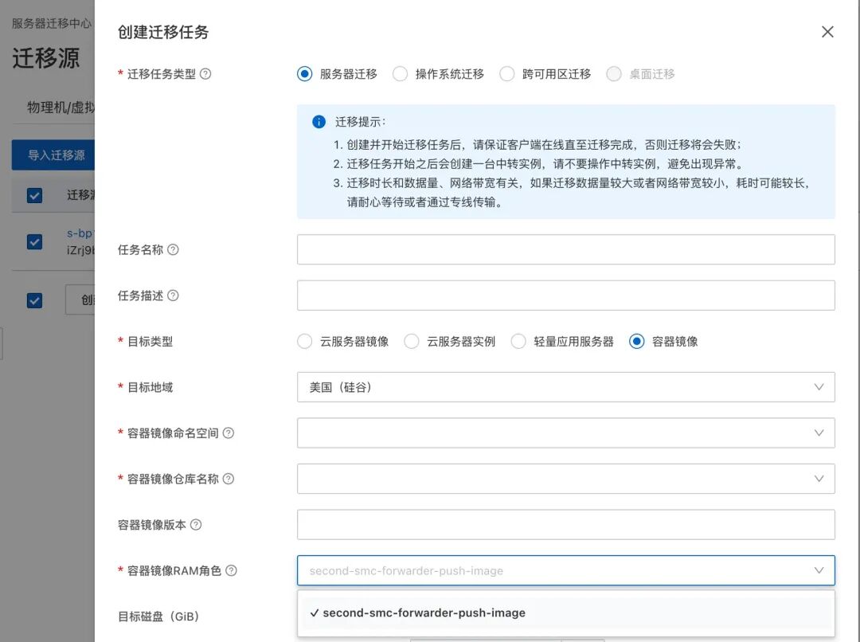860x642 pixels.
Task: Open the 容器镜像仓库名称 dropdown
Action: pyautogui.click(x=566, y=479)
